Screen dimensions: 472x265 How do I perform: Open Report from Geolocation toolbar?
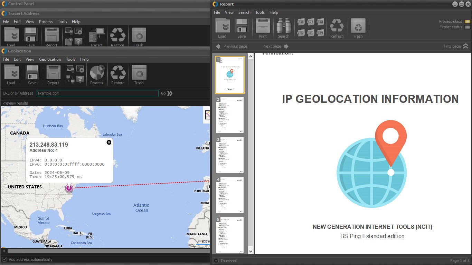click(53, 72)
